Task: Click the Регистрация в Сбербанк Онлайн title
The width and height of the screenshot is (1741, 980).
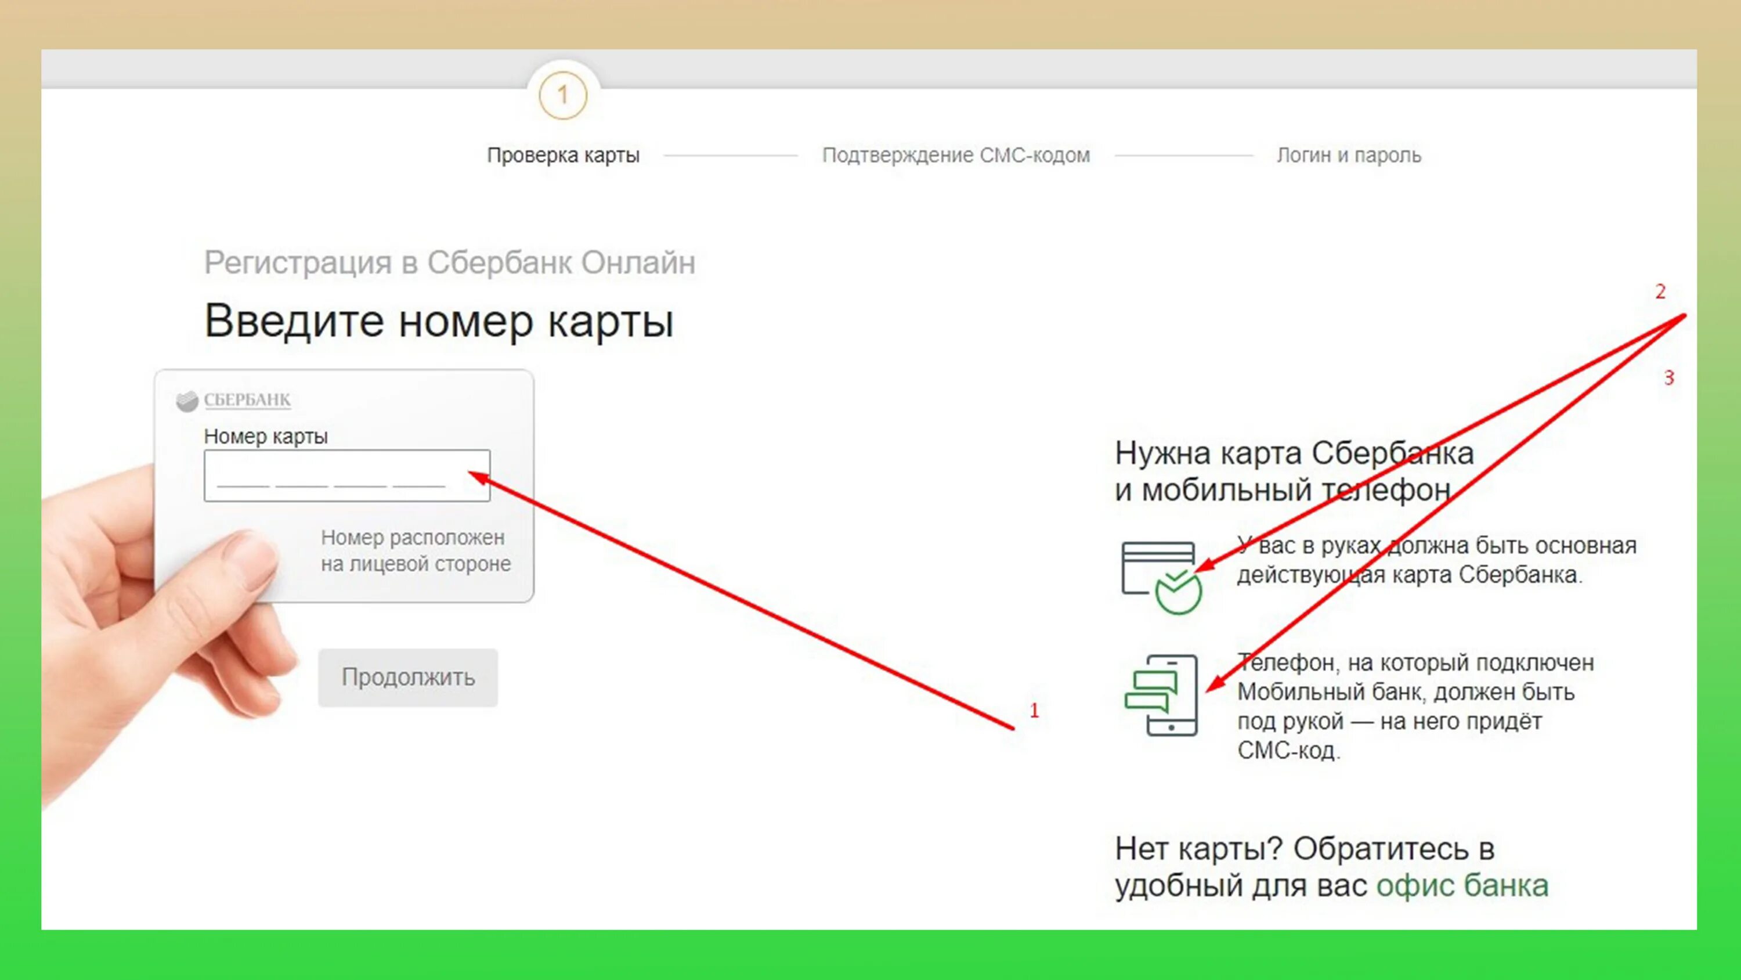Action: 449,262
